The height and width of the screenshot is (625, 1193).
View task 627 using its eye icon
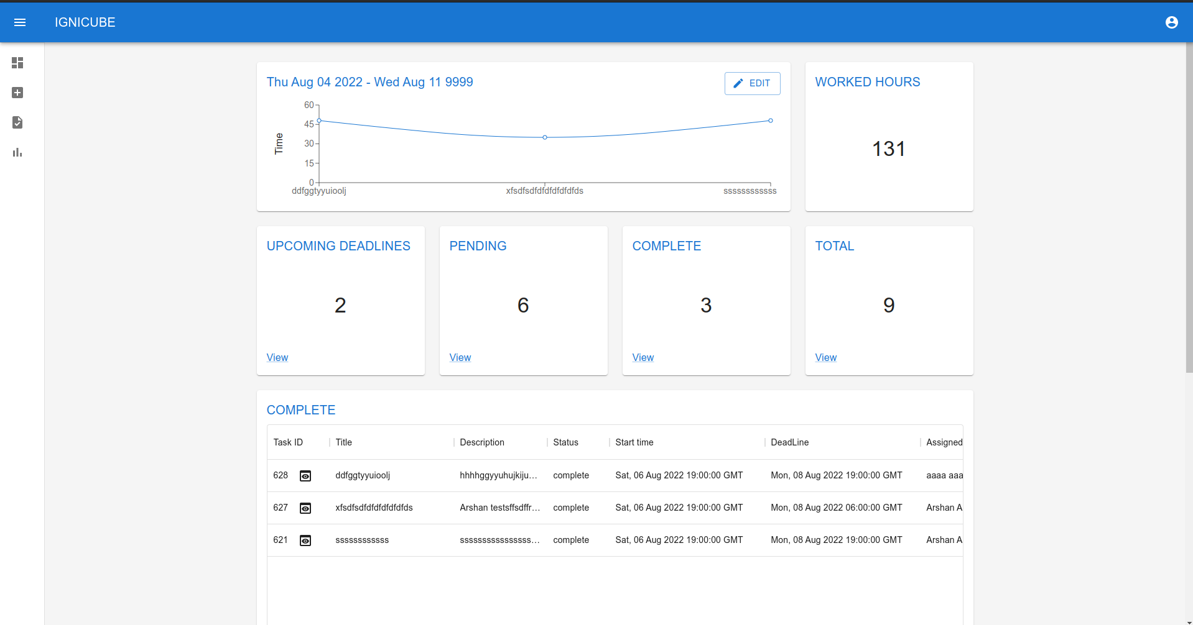pyautogui.click(x=305, y=508)
